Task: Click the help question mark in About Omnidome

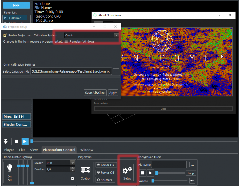Action: click(x=220, y=15)
